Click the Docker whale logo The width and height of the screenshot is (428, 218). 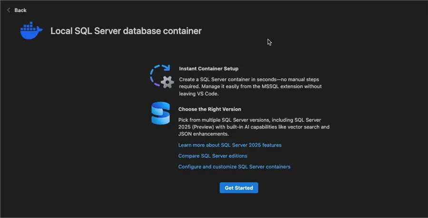31,31
